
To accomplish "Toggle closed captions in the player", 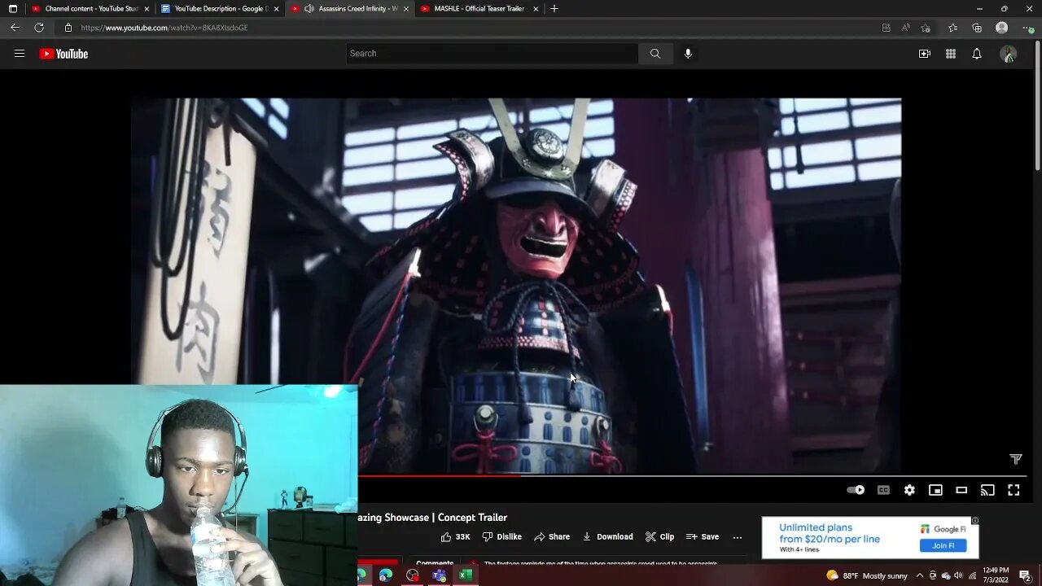I will pyautogui.click(x=883, y=490).
